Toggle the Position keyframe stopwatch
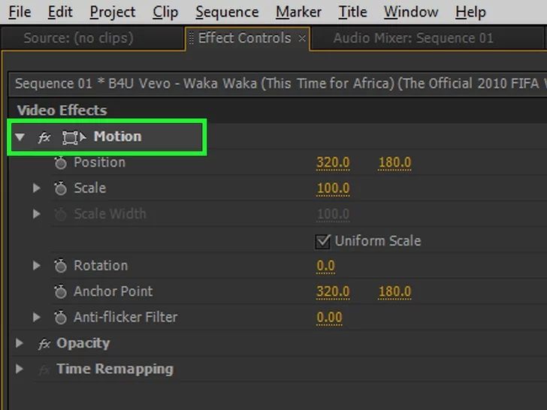547x410 pixels. (60, 162)
